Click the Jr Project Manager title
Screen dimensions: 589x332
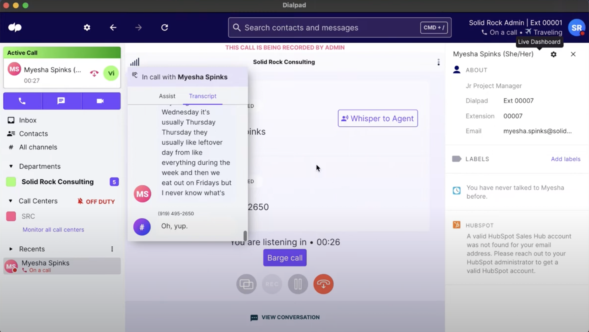[494, 86]
